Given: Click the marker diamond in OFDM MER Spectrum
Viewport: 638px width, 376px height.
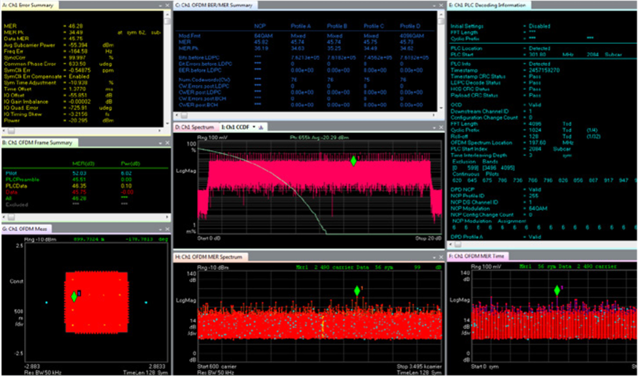Looking at the screenshot, I should point(357,291).
